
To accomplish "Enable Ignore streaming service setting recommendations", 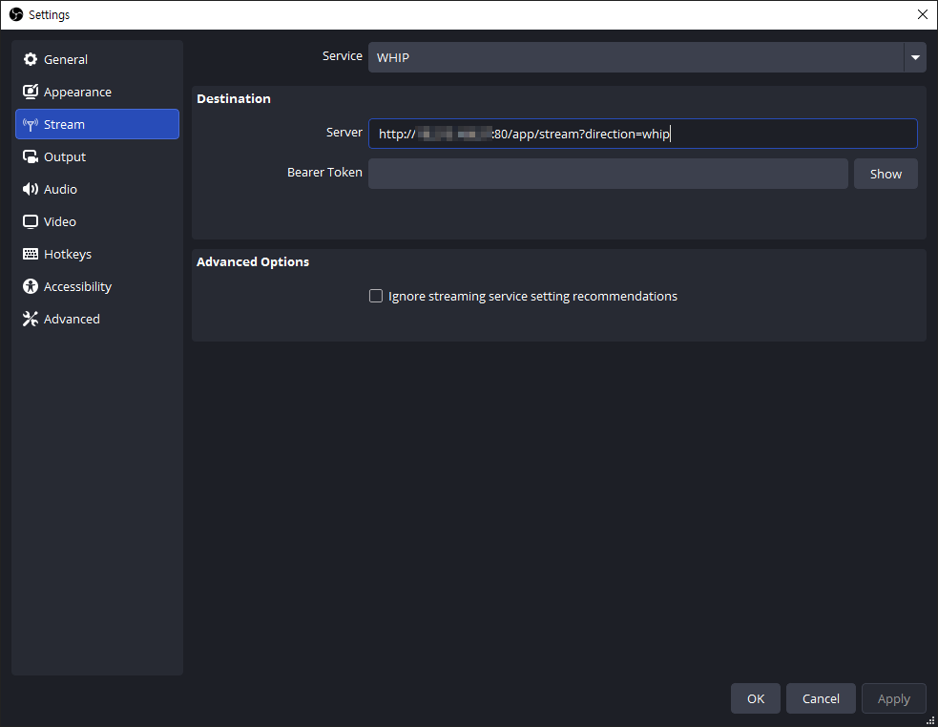I will (376, 296).
